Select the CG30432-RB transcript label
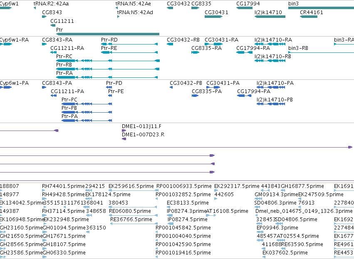The image size is (354, 259). [183, 40]
